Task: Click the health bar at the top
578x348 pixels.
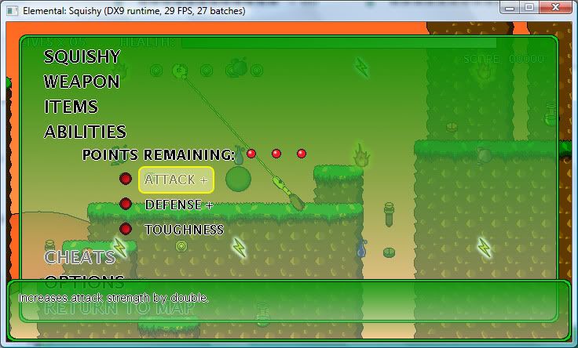Action: pyautogui.click(x=338, y=42)
